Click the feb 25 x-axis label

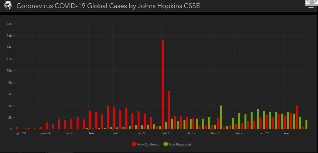240,133
